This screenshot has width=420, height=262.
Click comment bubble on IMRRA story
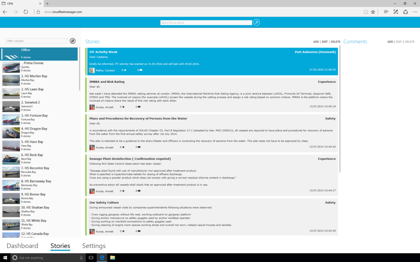(139, 107)
